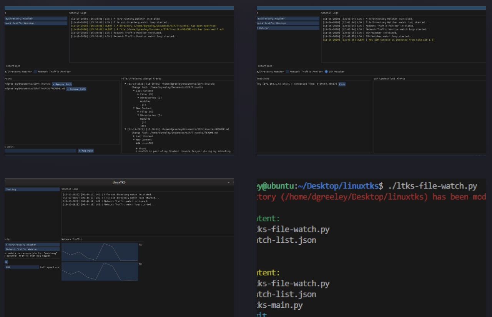Collapse the README.md alert tree node
The height and width of the screenshot is (317, 492).
click(x=126, y=129)
